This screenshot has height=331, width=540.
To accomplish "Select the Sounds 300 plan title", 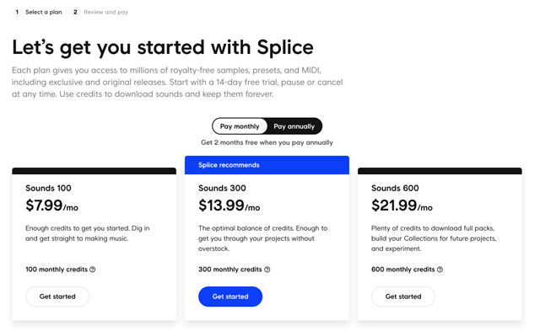I will tap(222, 189).
